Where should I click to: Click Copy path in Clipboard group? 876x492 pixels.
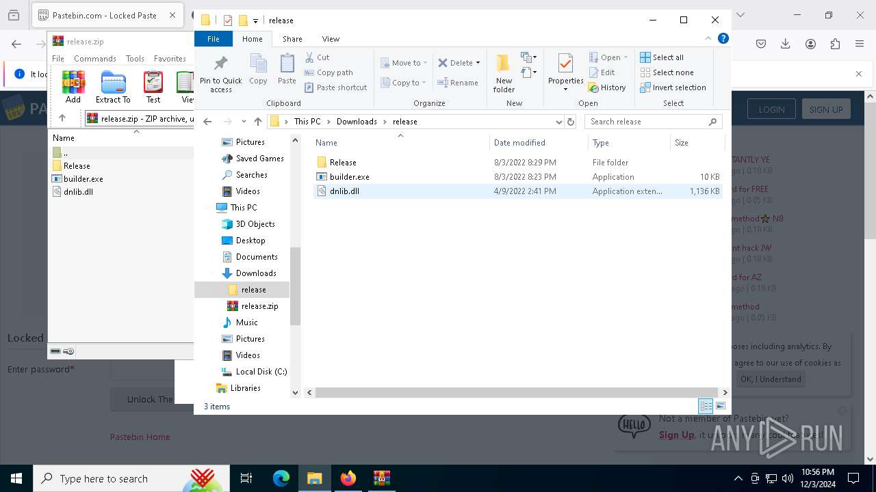(x=328, y=72)
